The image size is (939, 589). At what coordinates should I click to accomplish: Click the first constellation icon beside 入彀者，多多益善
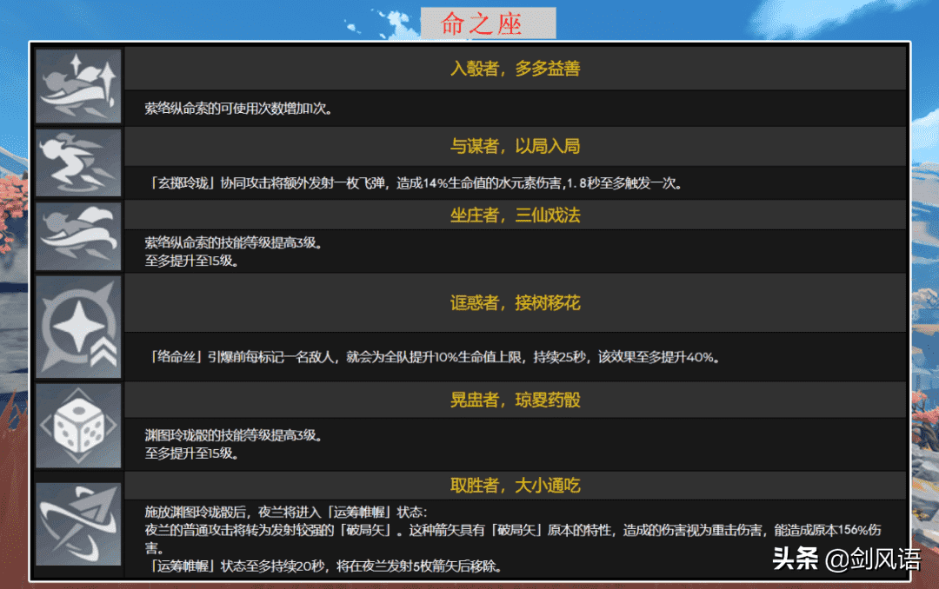pyautogui.click(x=78, y=86)
